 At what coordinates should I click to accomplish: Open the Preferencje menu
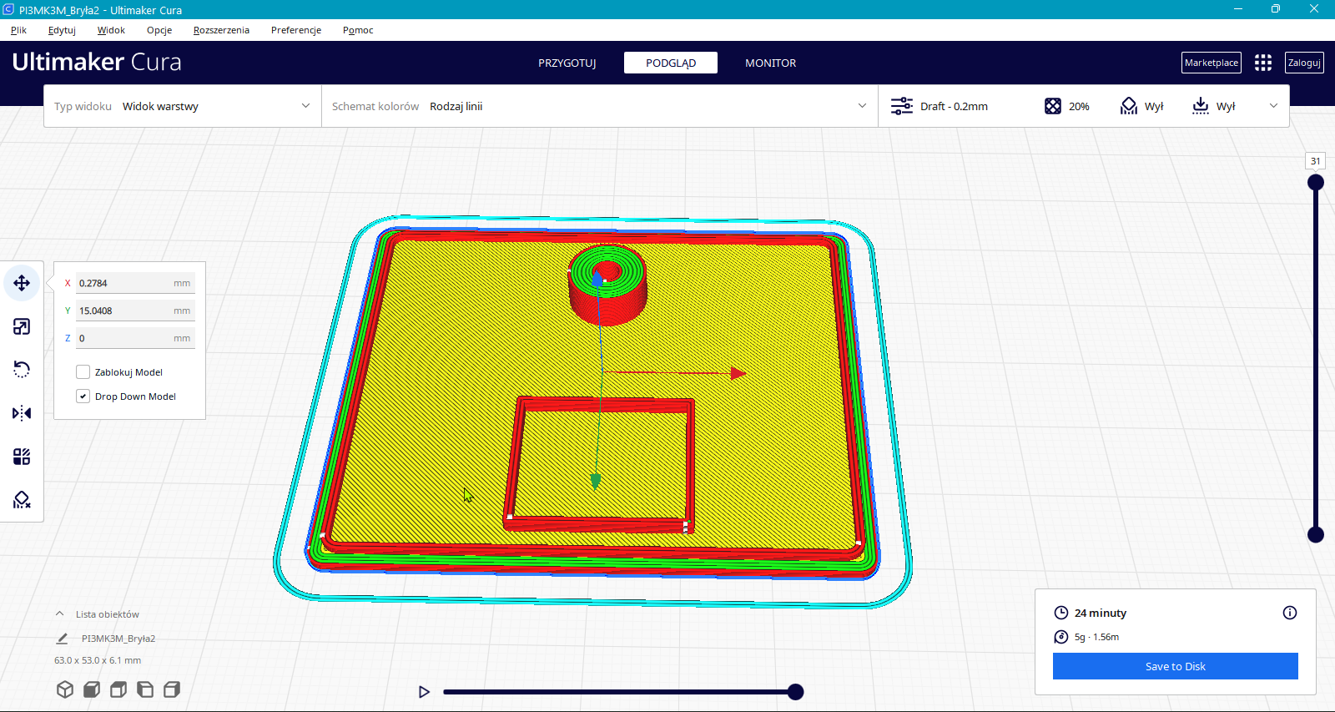point(296,30)
